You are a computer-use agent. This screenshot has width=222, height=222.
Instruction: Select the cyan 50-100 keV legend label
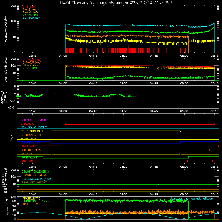tap(31, 18)
